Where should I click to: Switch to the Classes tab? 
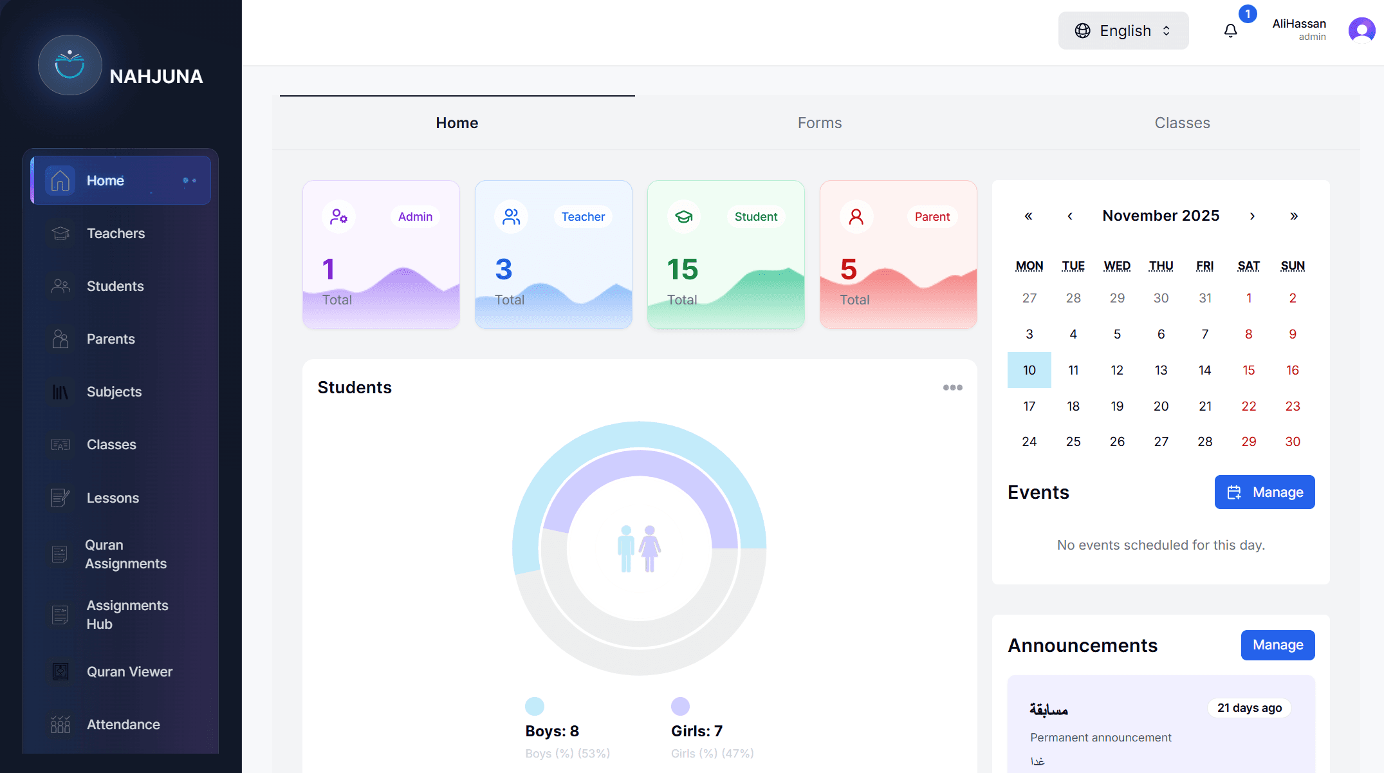click(1182, 123)
